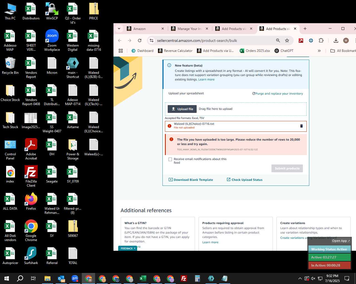Switch to the first Add Products tab
Image resolution: width=356 pixels, height=284 pixels.
click(x=234, y=29)
